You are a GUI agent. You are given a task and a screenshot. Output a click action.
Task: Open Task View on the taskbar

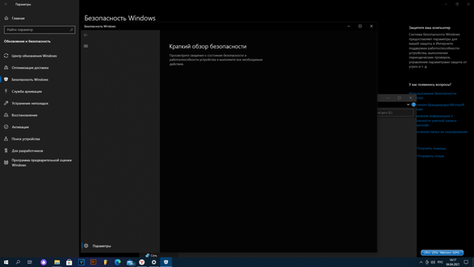[30, 262]
